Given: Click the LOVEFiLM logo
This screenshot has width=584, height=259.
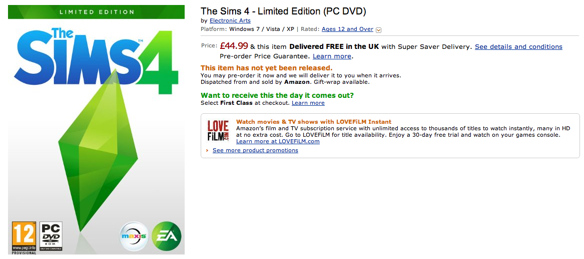Looking at the screenshot, I should tap(218, 131).
